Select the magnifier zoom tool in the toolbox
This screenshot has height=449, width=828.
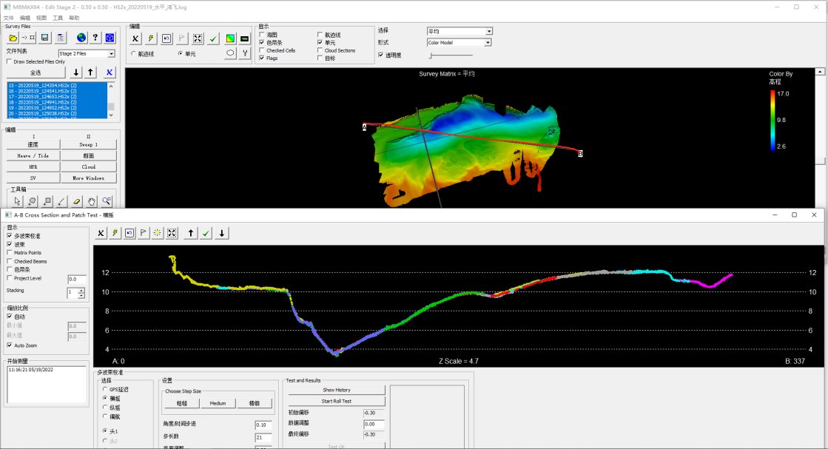(x=107, y=200)
